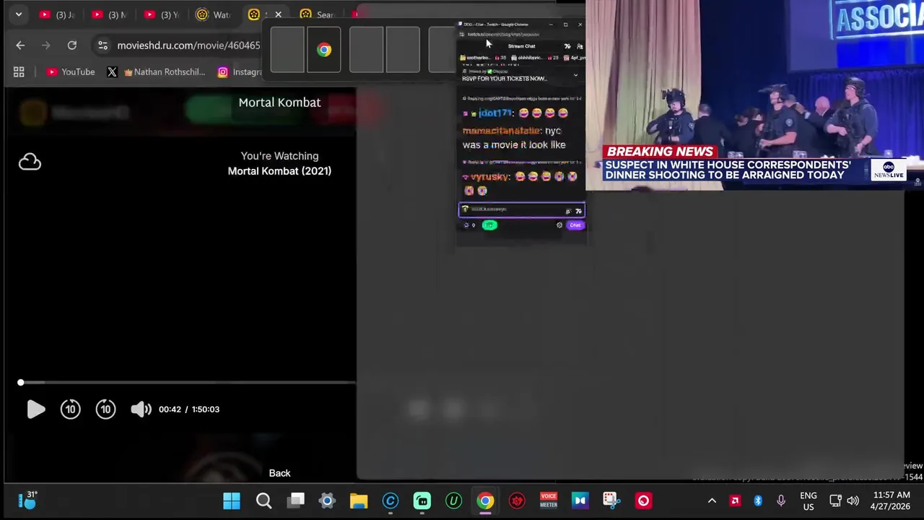Image resolution: width=924 pixels, height=520 pixels.
Task: Open the YouTube bookmark
Action: [71, 71]
